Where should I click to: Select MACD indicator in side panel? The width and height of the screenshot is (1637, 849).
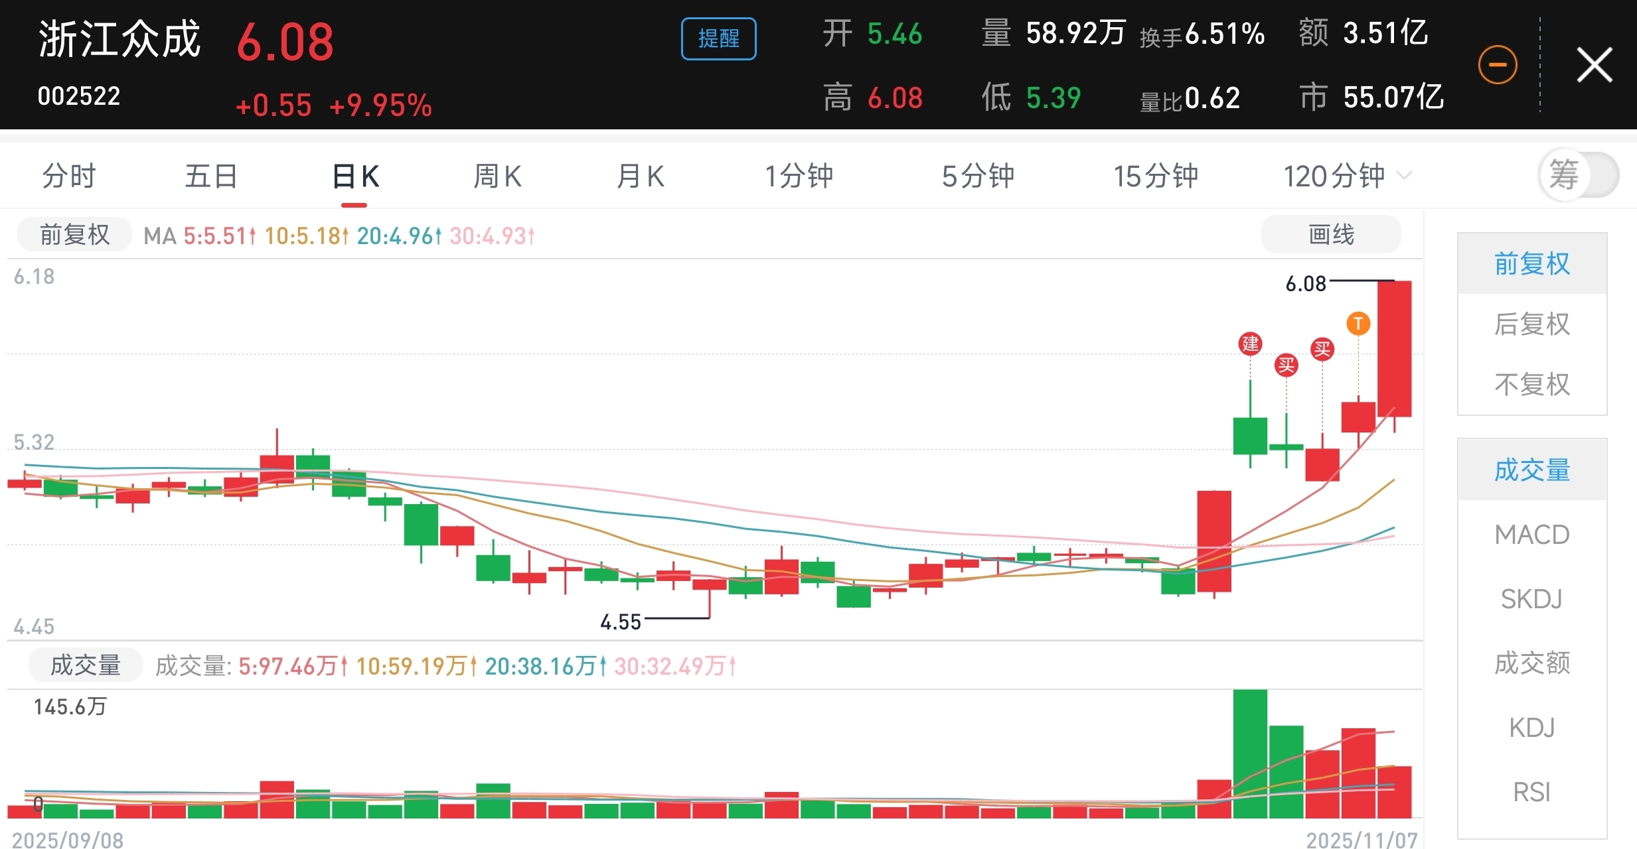click(x=1531, y=535)
